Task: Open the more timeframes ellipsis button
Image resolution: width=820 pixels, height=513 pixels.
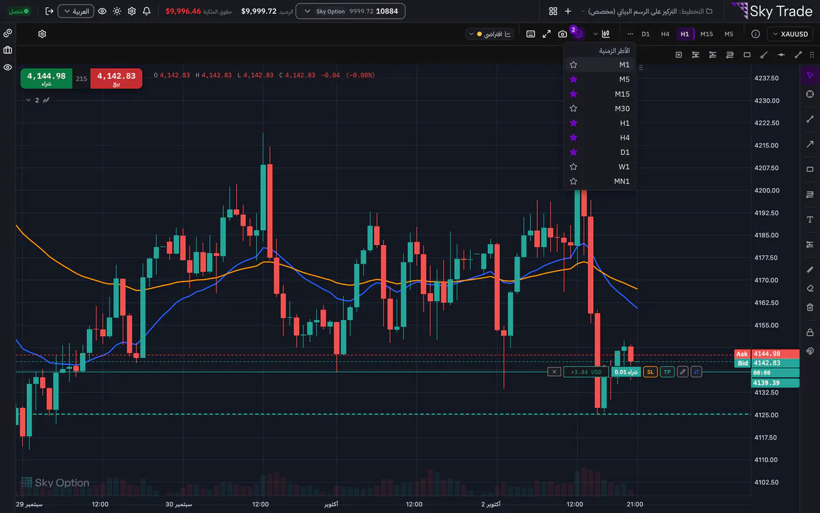Action: point(630,34)
